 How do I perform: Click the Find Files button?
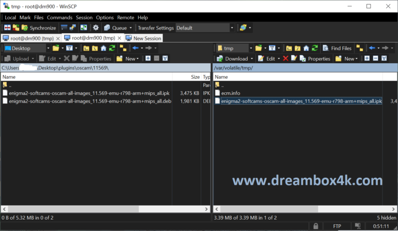pyautogui.click(x=337, y=48)
